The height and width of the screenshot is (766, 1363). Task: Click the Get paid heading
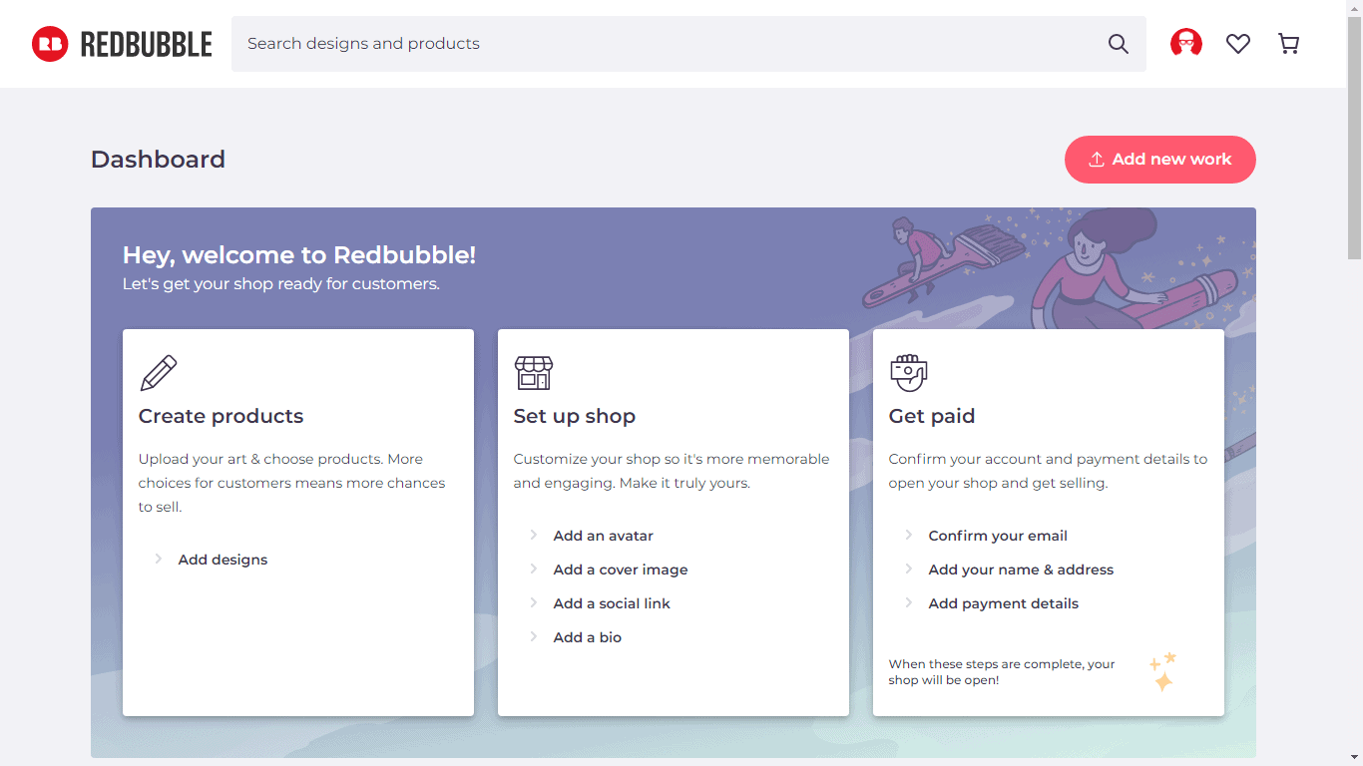(x=932, y=416)
